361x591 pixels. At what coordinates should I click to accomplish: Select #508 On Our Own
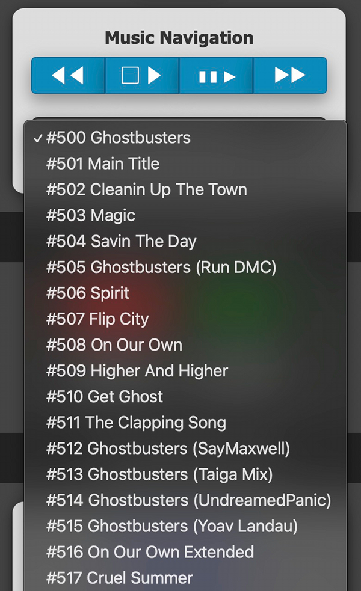(185, 345)
